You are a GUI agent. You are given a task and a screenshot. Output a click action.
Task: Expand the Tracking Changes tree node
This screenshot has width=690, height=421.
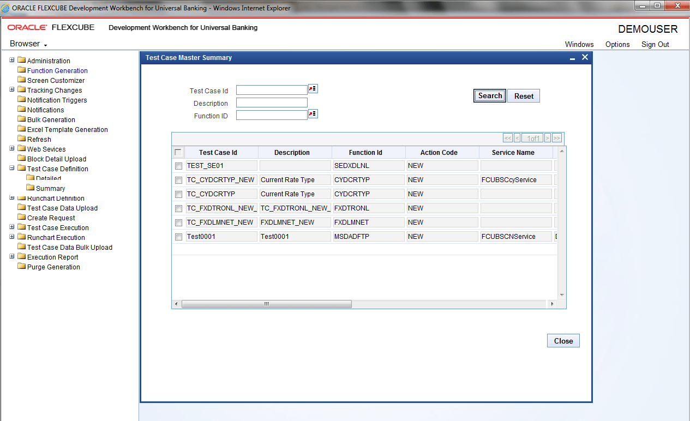click(x=12, y=89)
